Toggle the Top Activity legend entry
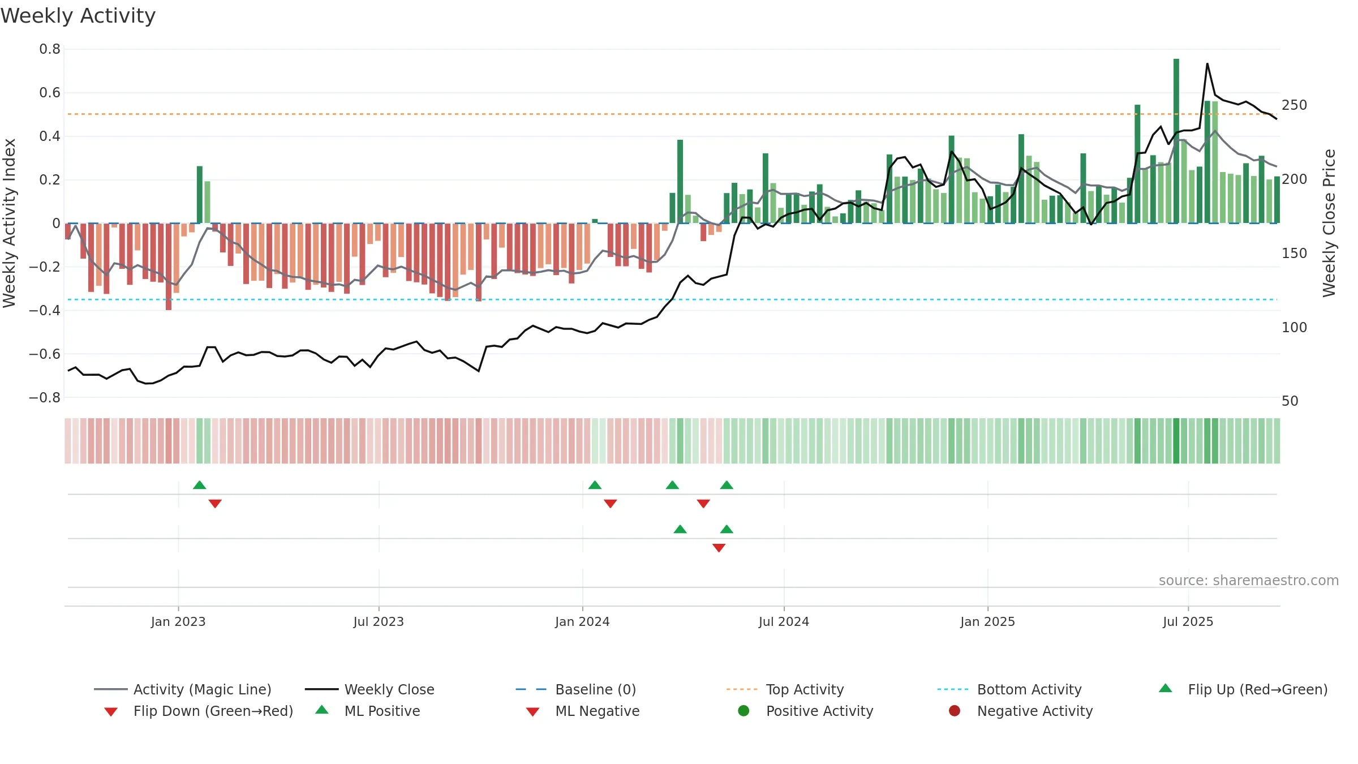This screenshot has height=764, width=1358. pos(785,689)
